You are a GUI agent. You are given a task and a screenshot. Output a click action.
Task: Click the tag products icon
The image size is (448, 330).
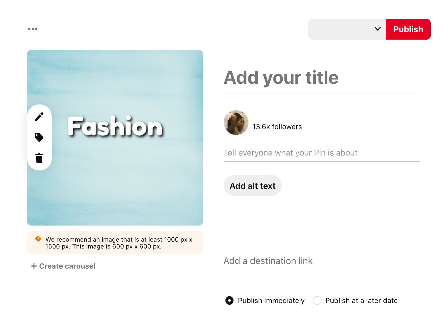(x=39, y=137)
